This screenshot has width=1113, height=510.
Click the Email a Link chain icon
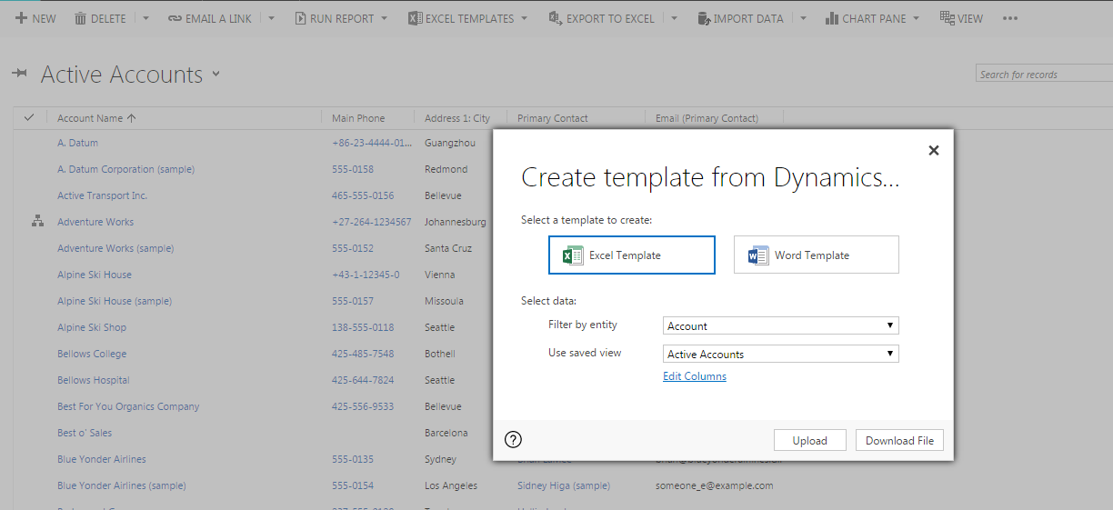(175, 18)
